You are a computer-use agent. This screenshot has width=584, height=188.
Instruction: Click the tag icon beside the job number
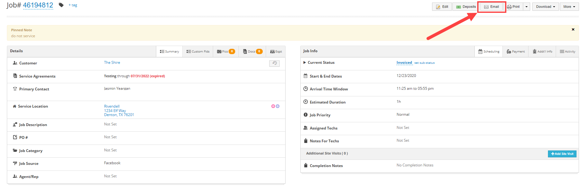[61, 5]
